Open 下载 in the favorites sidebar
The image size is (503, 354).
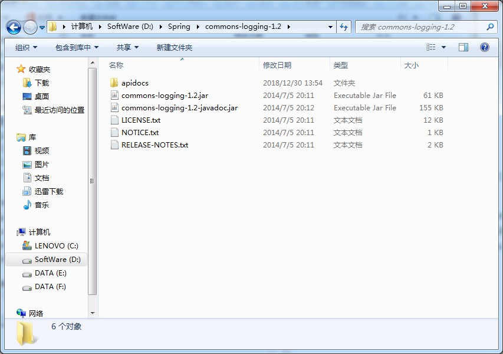[42, 83]
